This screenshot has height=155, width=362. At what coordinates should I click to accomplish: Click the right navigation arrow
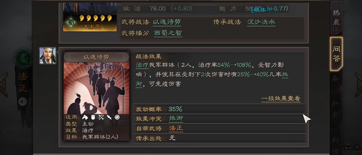pos(358,84)
